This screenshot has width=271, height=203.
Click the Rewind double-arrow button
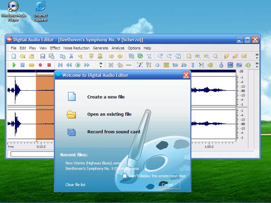(x=69, y=65)
